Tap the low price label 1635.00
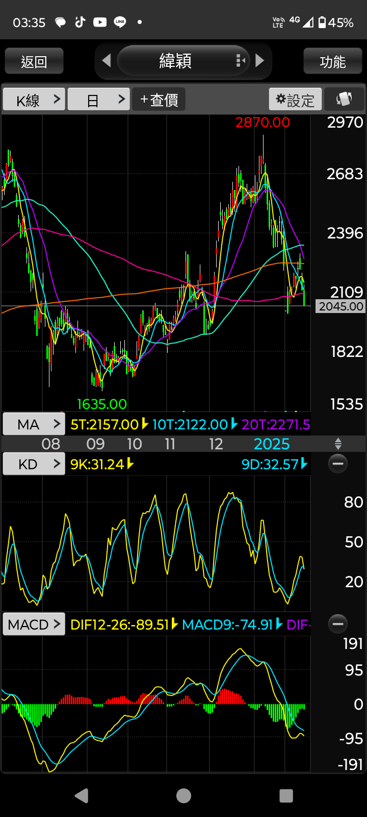This screenshot has width=367, height=817. [x=101, y=404]
